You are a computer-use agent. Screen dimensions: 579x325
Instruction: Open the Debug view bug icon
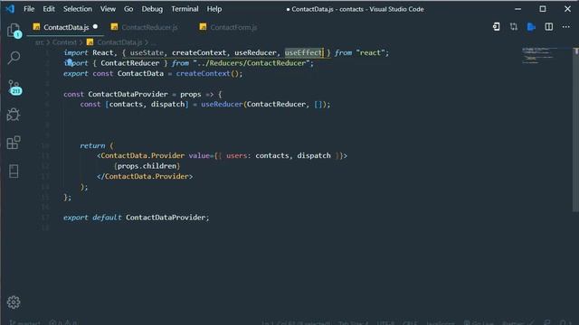(x=14, y=115)
